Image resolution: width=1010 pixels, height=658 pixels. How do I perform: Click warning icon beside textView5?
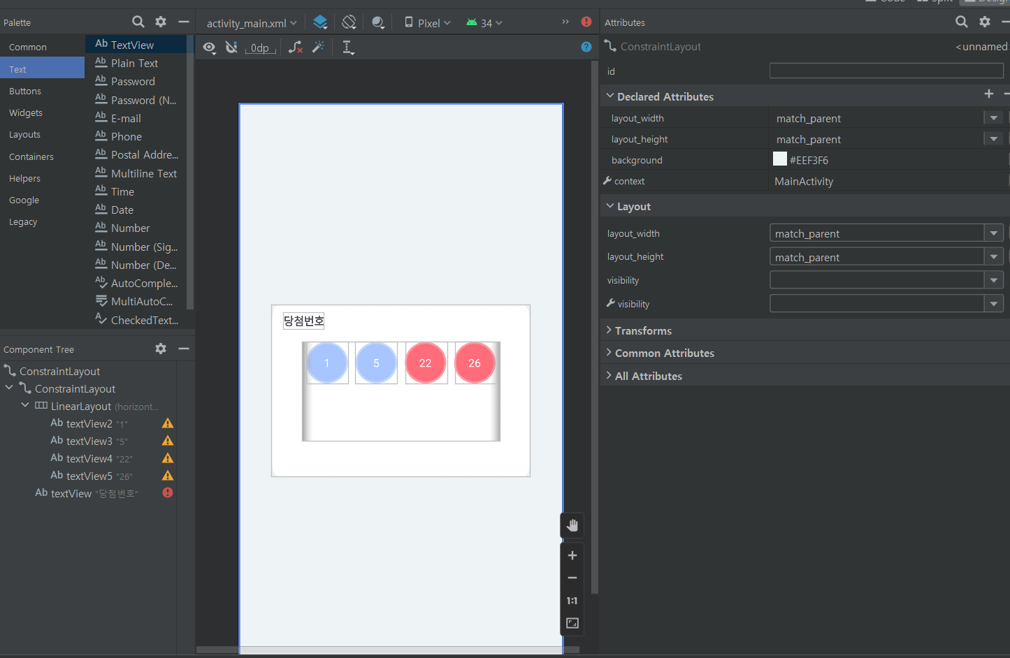pyautogui.click(x=168, y=476)
